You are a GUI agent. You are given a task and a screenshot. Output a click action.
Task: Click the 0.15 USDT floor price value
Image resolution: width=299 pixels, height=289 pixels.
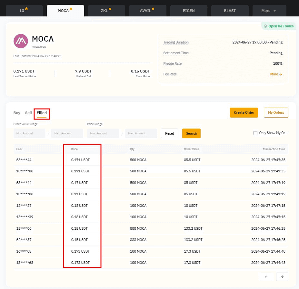click(x=140, y=71)
